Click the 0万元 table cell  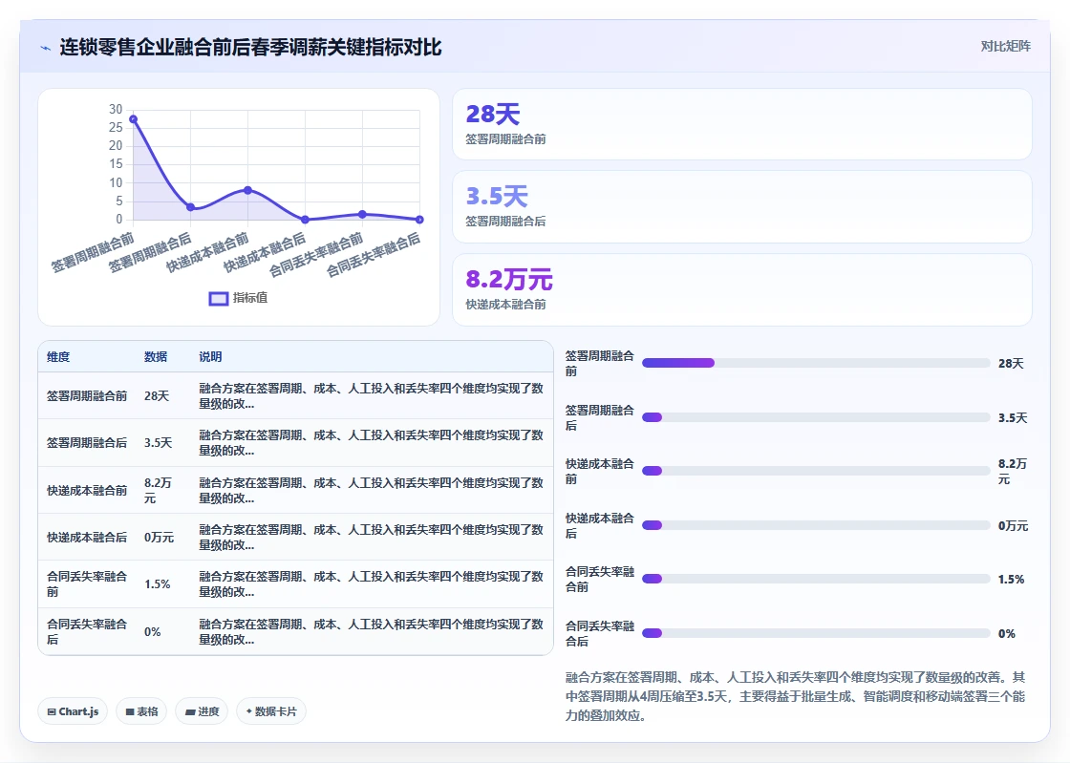pos(159,538)
